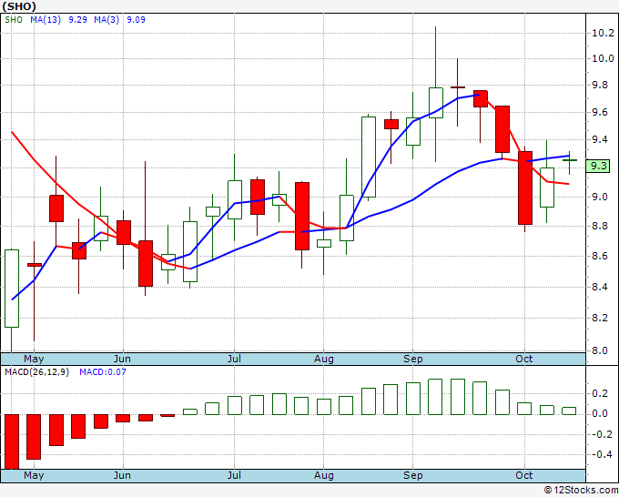Click Jul on the MACD panel date axis

pos(234,476)
